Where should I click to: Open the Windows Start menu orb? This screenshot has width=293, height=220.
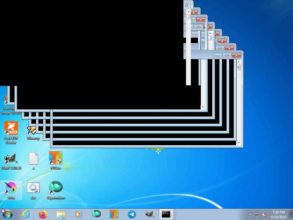tap(8, 214)
